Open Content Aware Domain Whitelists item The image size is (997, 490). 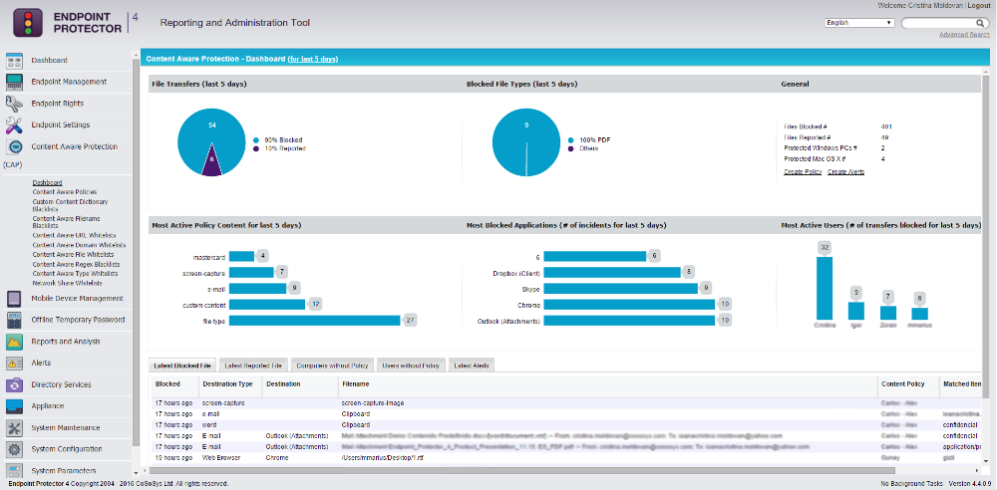pos(80,245)
